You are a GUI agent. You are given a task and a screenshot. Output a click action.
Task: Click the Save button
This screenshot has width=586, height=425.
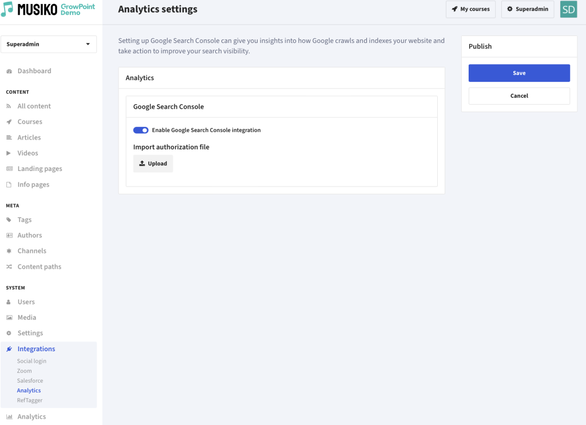click(519, 73)
